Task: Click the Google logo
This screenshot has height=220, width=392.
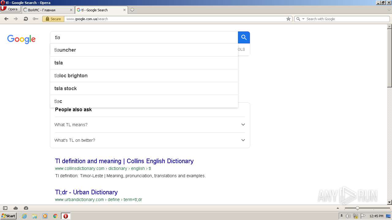Action: (21, 39)
